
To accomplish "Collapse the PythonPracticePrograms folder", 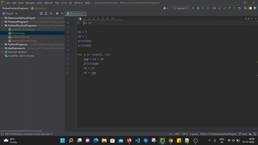I will pyautogui.click(x=2, y=25).
